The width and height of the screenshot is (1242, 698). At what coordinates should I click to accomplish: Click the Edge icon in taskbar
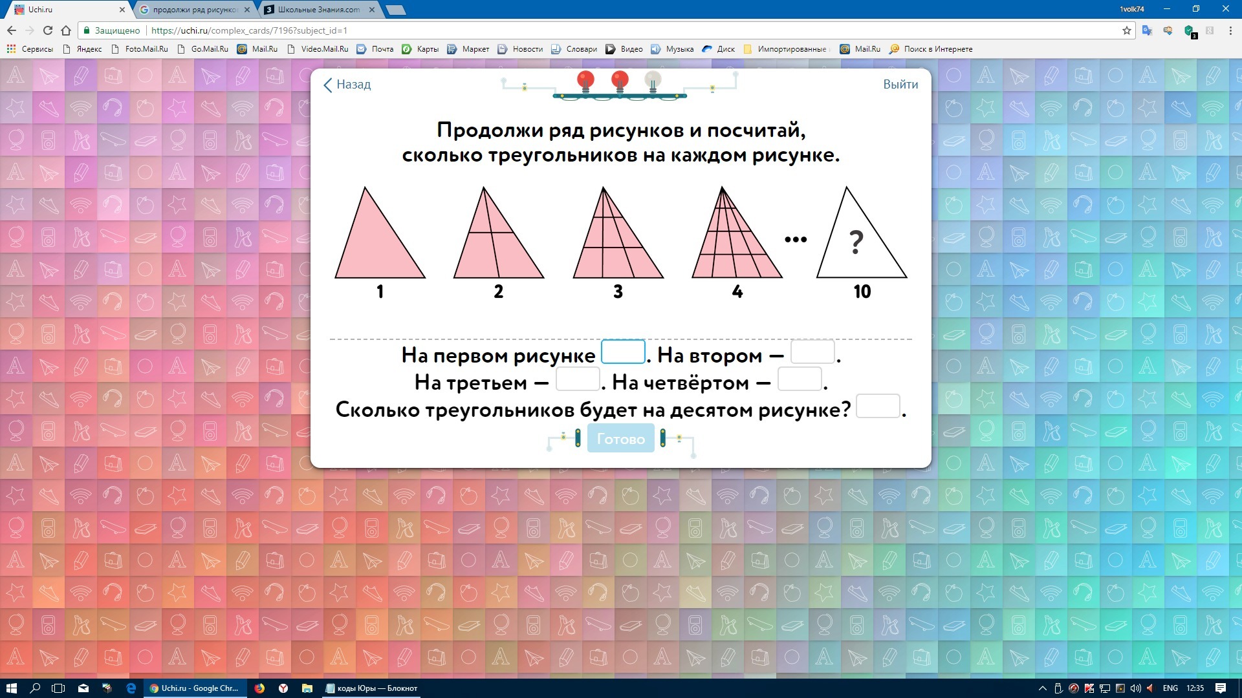[x=131, y=688]
